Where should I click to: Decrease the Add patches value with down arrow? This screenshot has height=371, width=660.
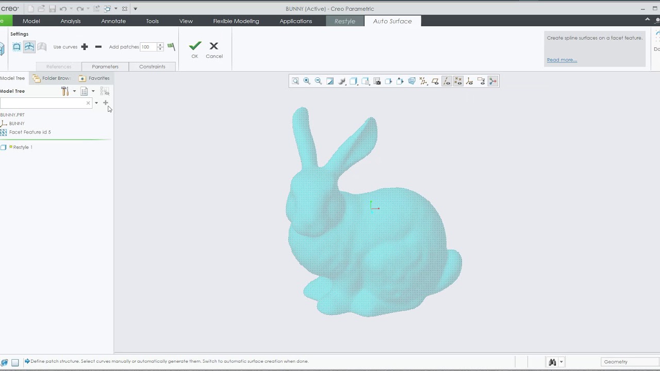(x=160, y=49)
